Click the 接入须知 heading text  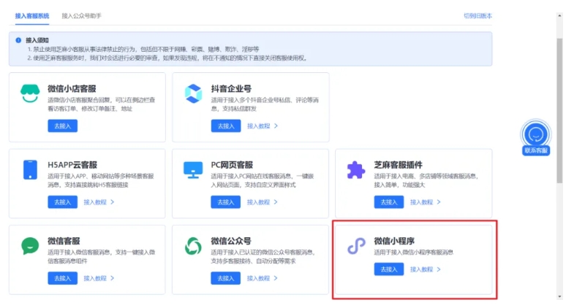point(37,40)
